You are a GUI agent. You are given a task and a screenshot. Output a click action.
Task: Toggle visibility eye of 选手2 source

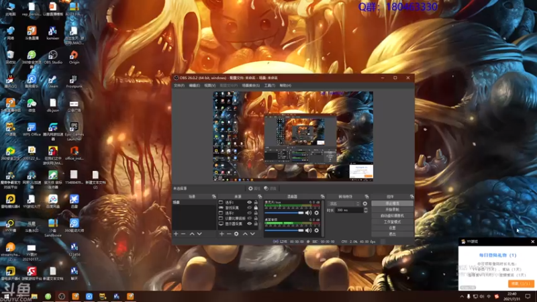point(249,213)
